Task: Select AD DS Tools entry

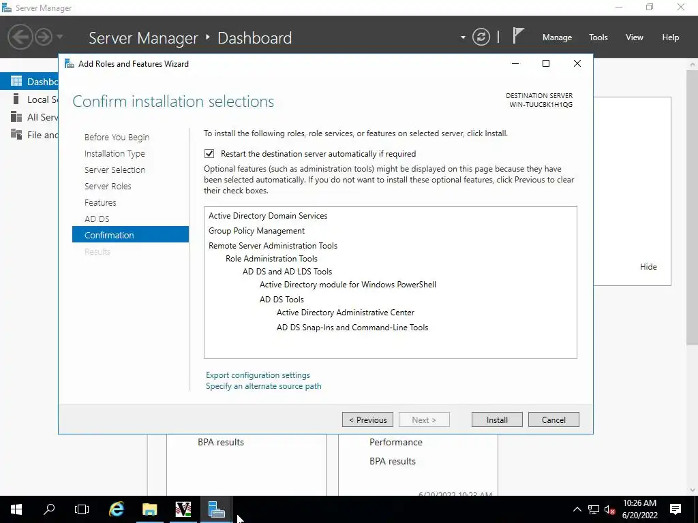Action: (282, 300)
